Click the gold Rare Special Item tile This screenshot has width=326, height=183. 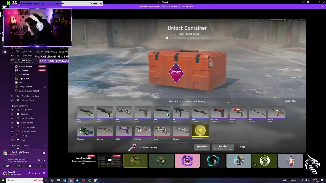(200, 132)
